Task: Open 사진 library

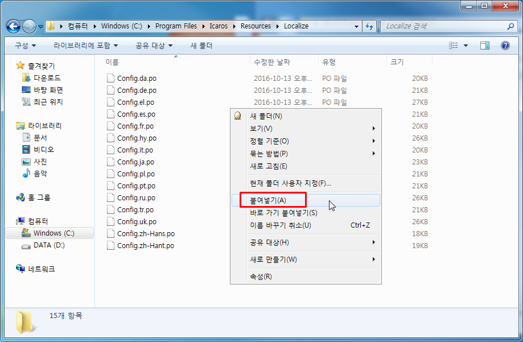Action: tap(34, 162)
